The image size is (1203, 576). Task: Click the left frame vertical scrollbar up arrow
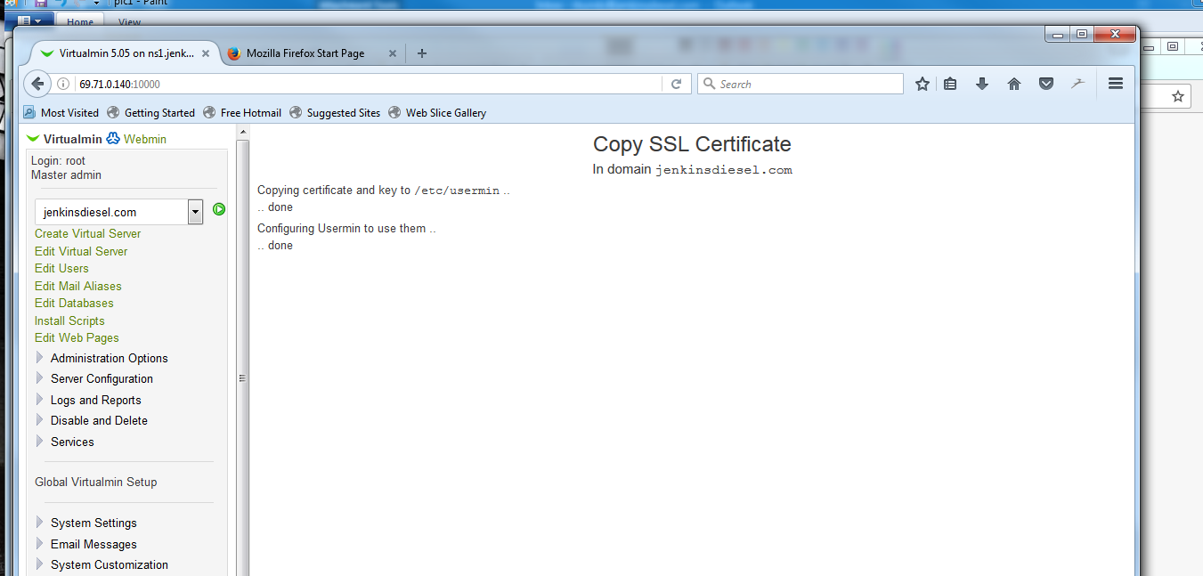tap(242, 133)
